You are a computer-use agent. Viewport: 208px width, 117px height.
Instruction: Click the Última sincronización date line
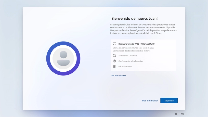134,48
